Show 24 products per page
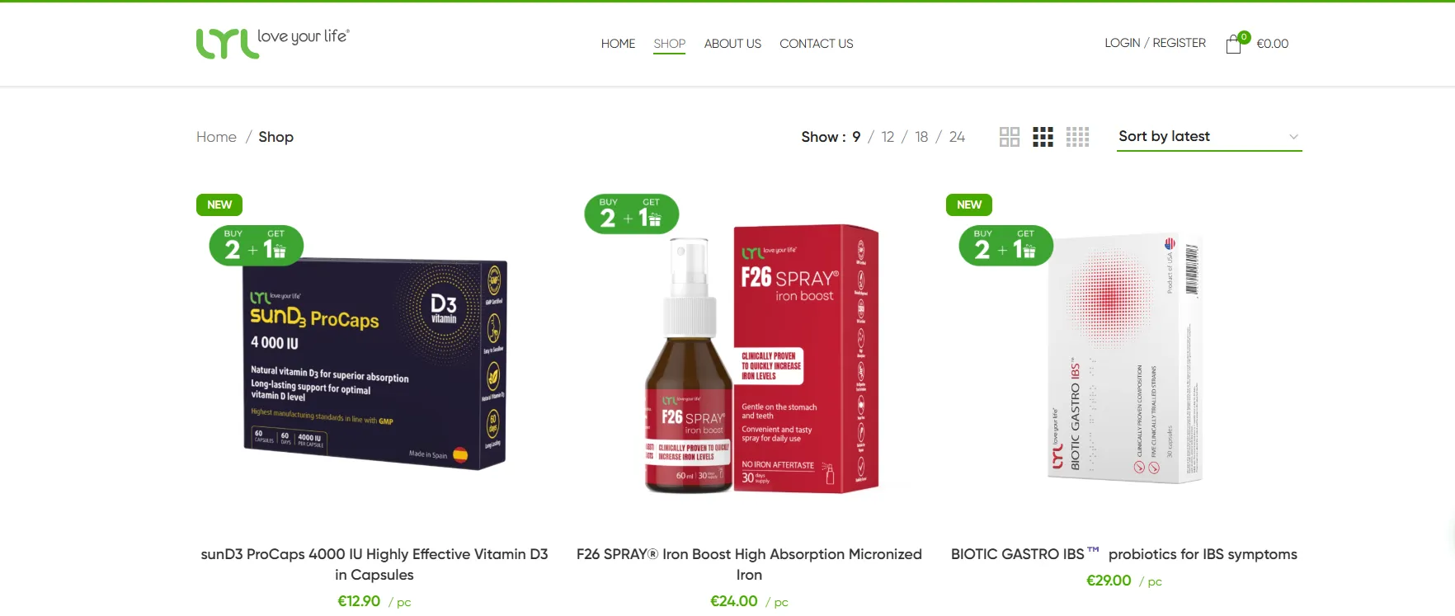 click(x=957, y=137)
